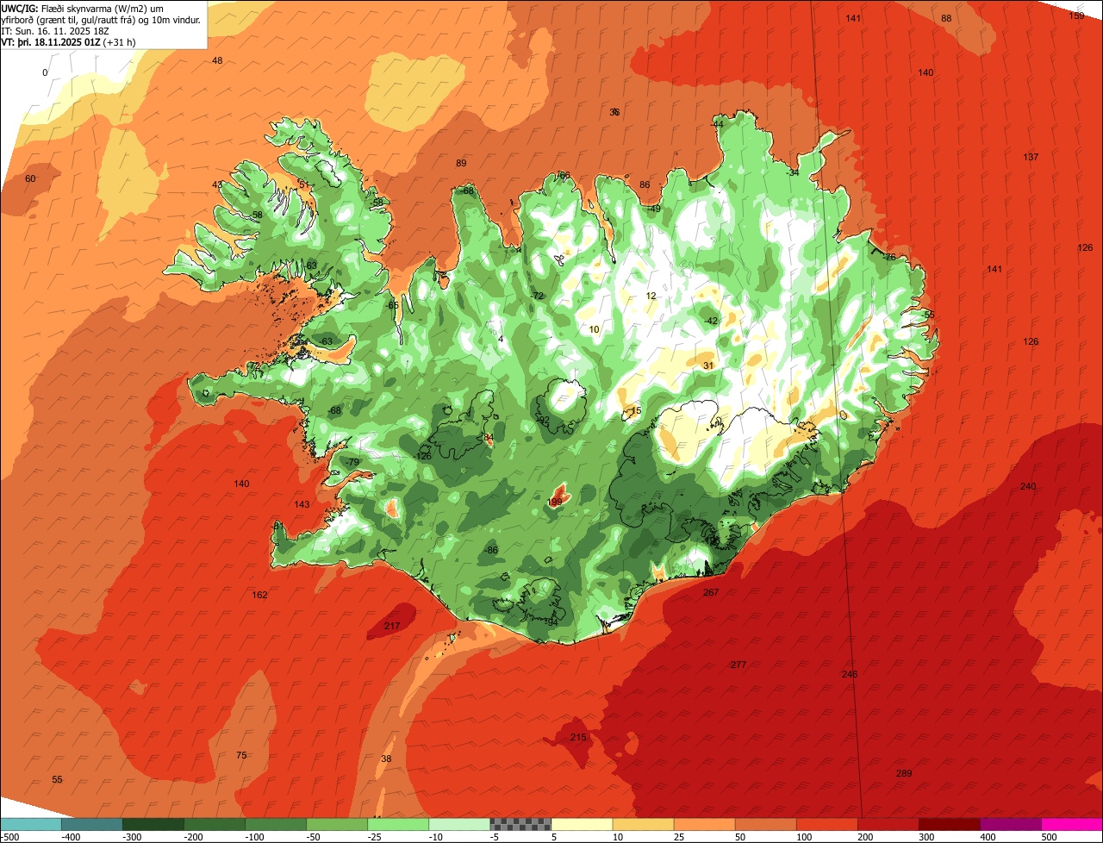Click the map value 75
Screen dimensions: 1103x843
[x=241, y=755]
